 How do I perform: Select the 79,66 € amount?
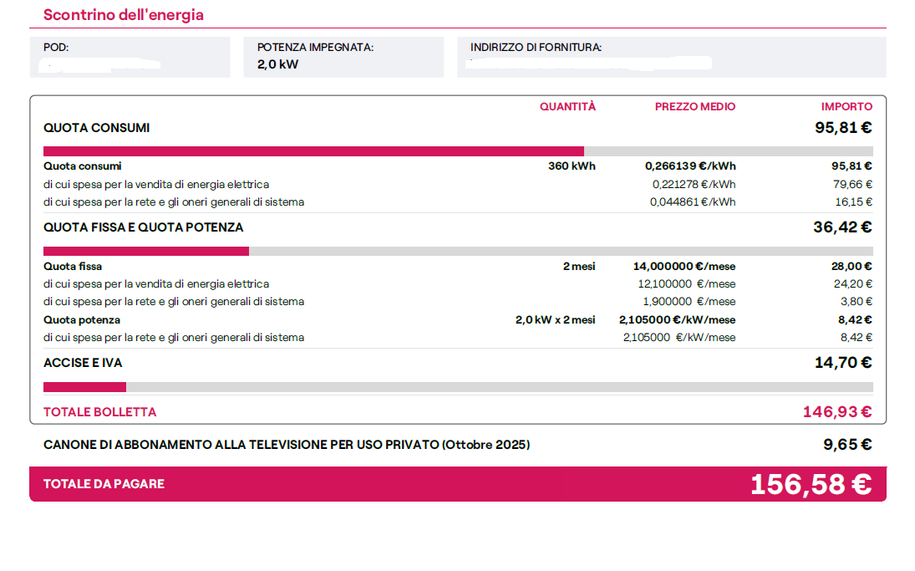click(x=852, y=184)
